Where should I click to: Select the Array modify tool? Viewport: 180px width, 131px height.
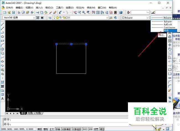170,41
